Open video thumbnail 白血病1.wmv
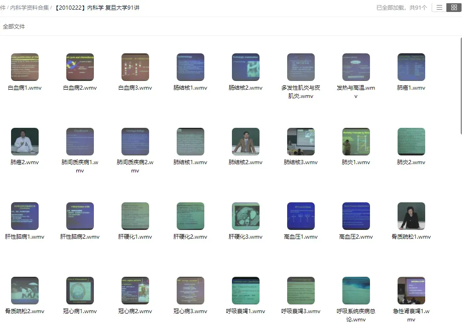 25,67
